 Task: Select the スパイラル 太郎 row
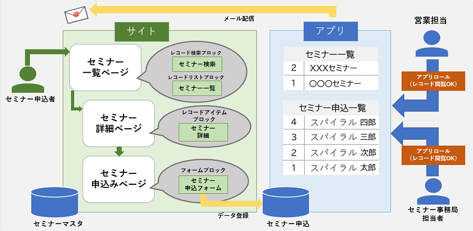tap(331, 168)
